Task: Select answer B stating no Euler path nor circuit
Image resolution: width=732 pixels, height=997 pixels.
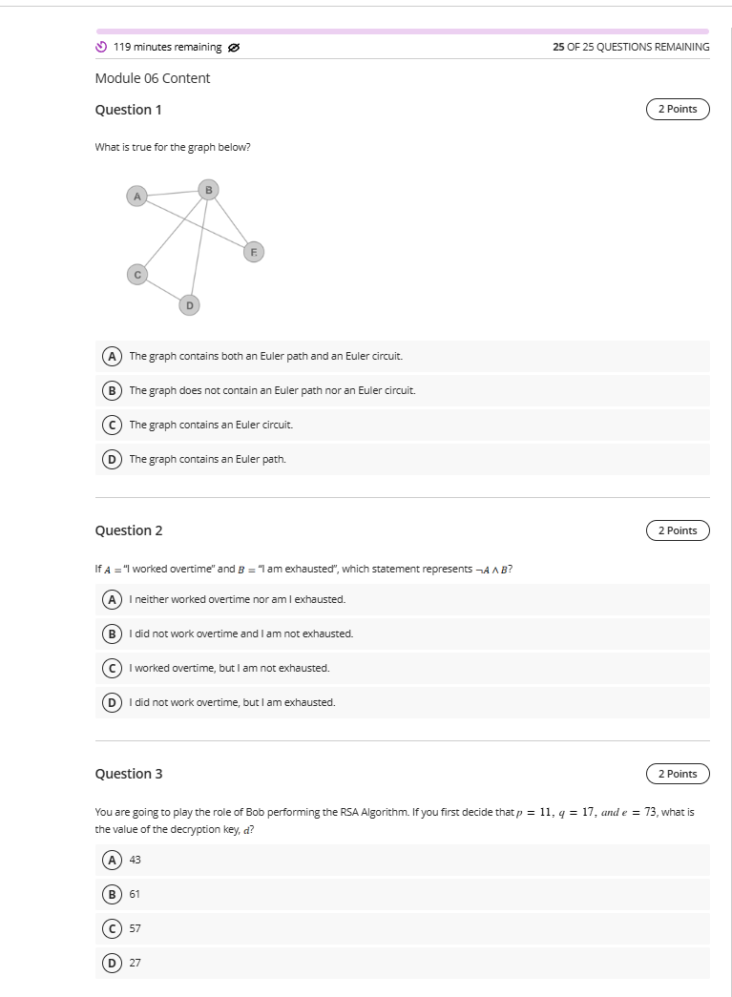Action: pyautogui.click(x=112, y=390)
